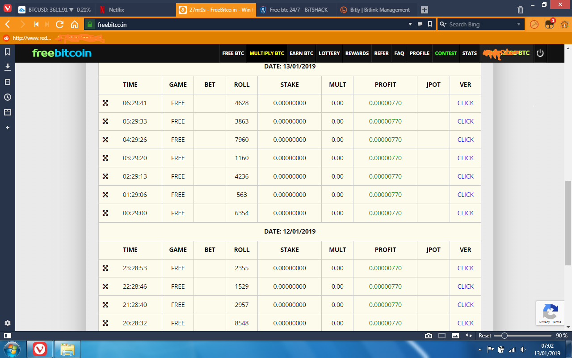
Task: Go to the Home page icon
Action: 75,24
